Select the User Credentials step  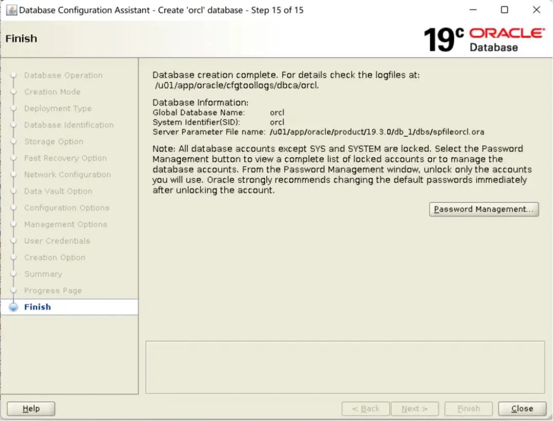pyautogui.click(x=57, y=241)
